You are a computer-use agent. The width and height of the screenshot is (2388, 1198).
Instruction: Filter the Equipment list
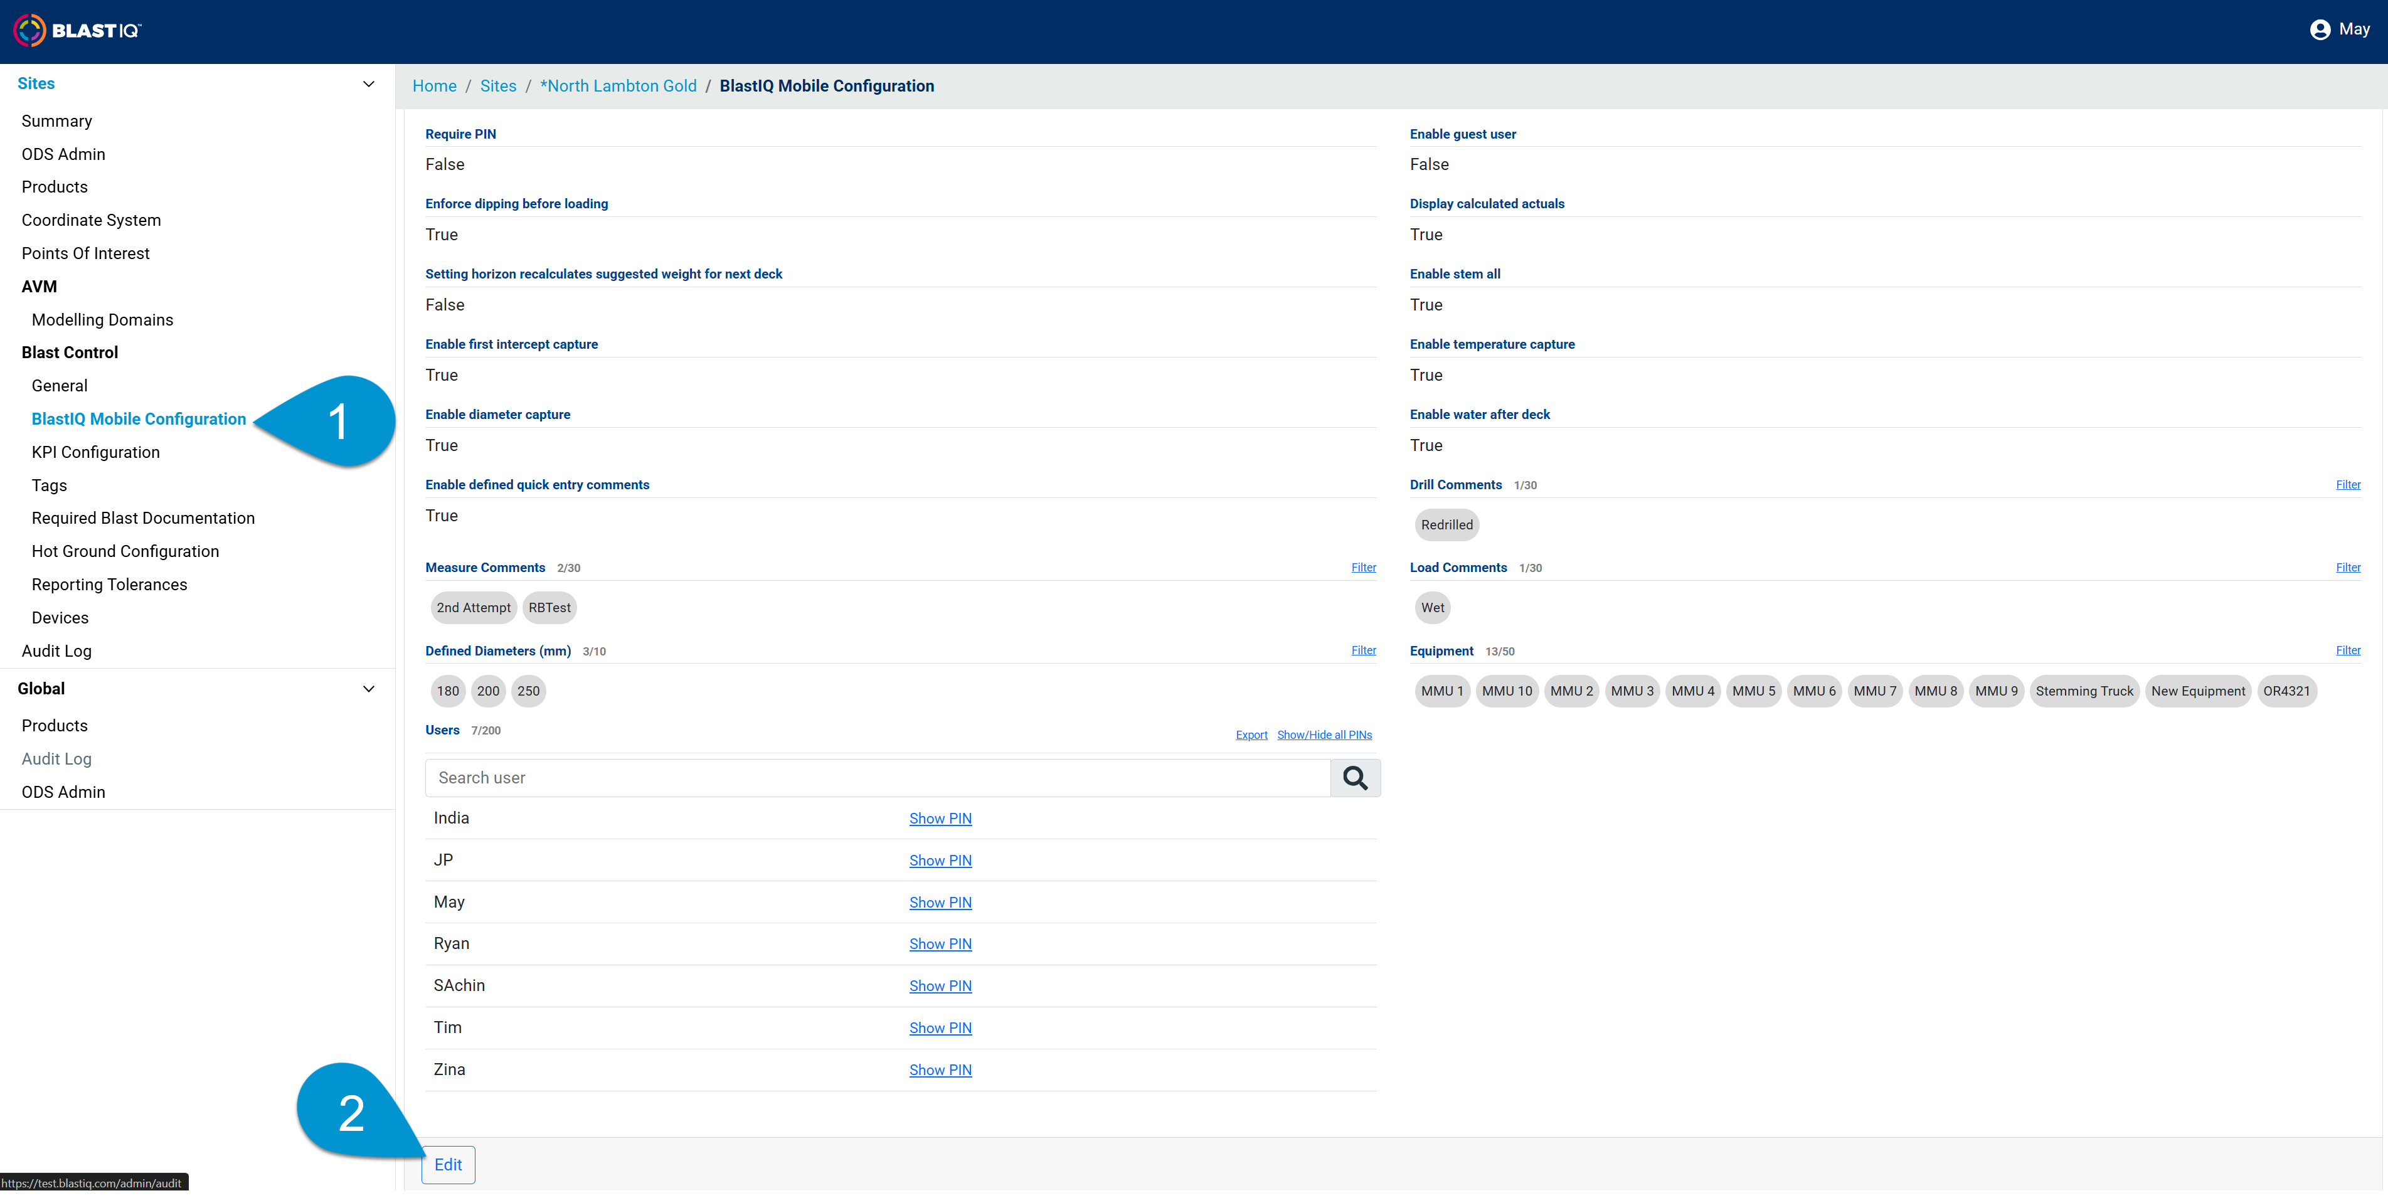2348,650
